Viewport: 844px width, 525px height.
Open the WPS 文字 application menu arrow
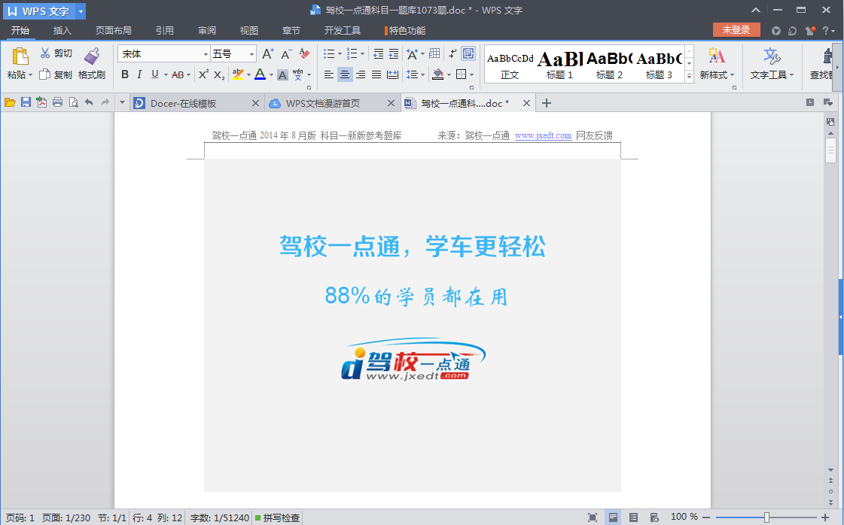point(81,11)
